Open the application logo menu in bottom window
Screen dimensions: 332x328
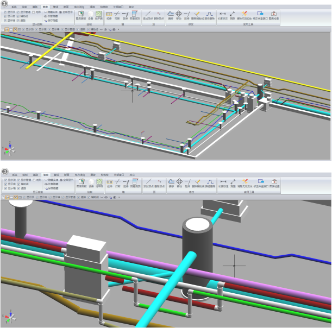point(5,171)
